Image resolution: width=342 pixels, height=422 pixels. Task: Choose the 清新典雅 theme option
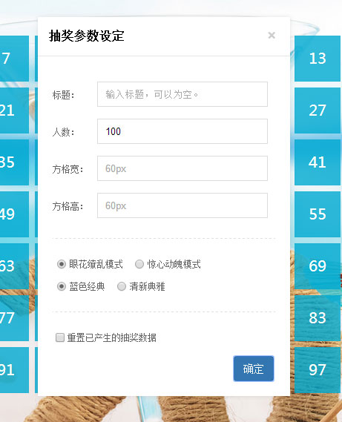tap(122, 286)
